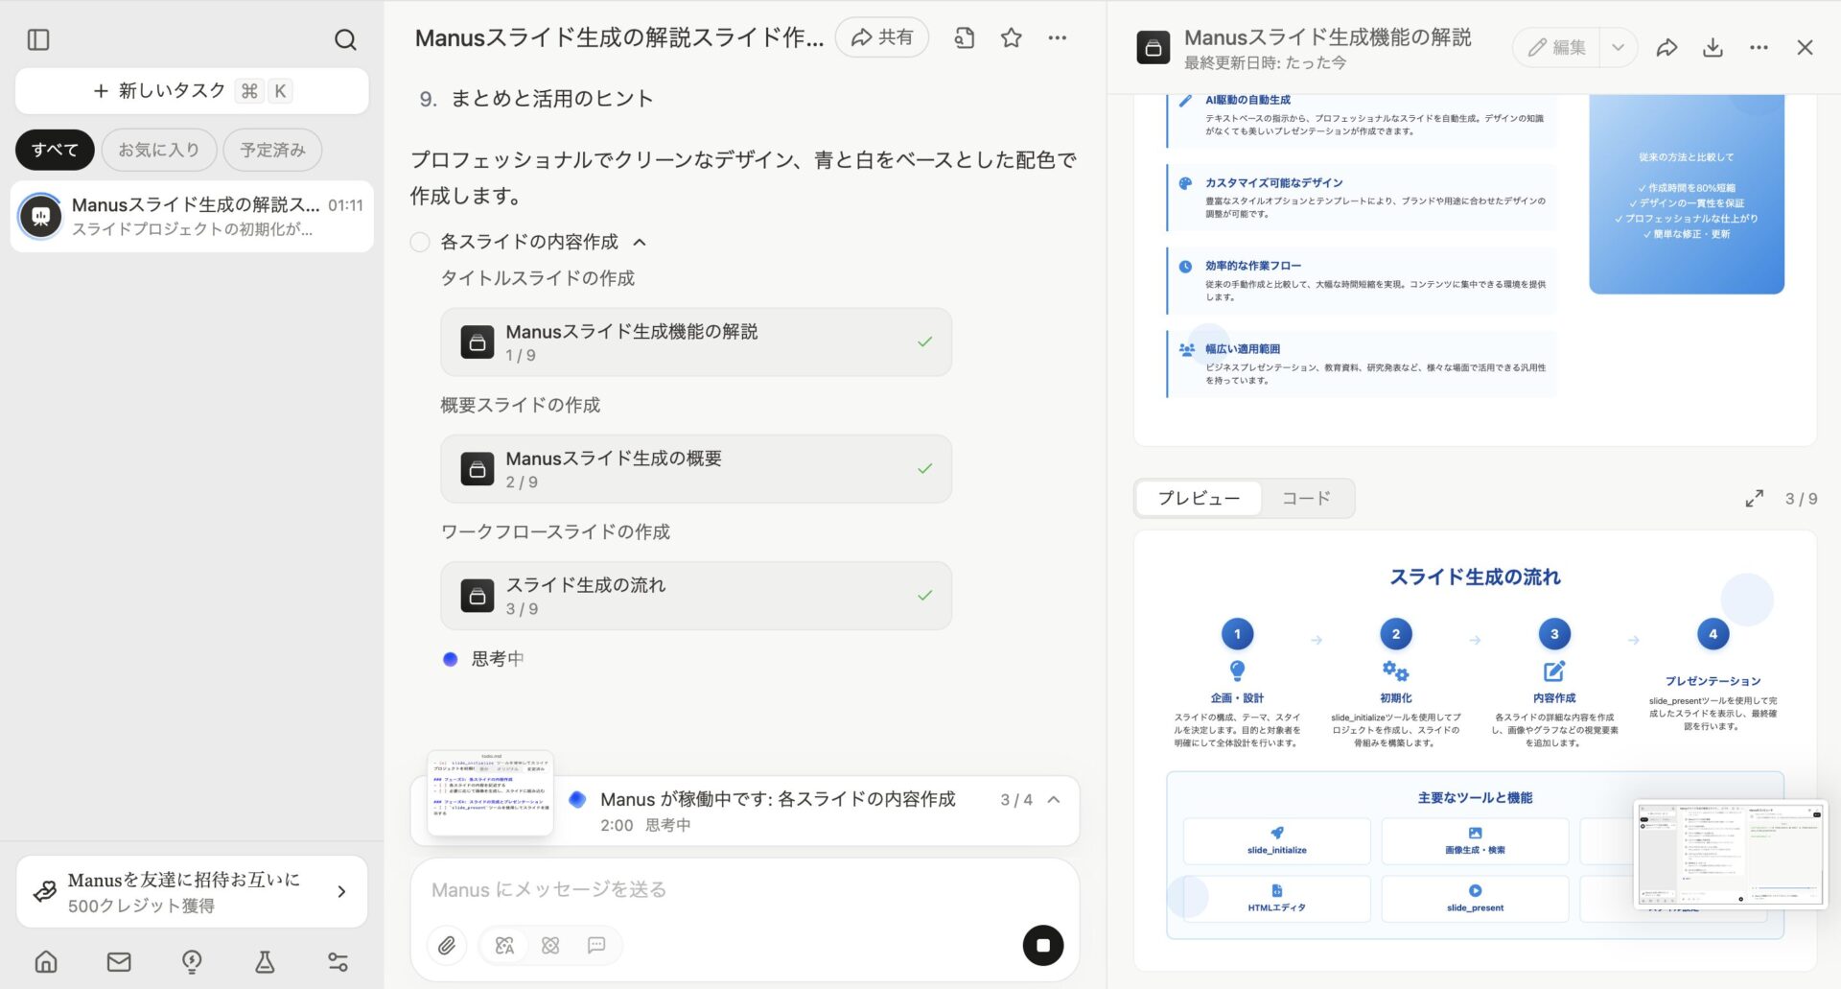
Task: Expand slide 3/9 to fullscreen
Action: click(x=1754, y=499)
